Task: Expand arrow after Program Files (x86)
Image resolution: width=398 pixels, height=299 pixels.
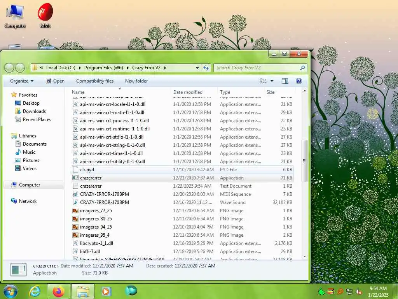Action: click(x=127, y=68)
